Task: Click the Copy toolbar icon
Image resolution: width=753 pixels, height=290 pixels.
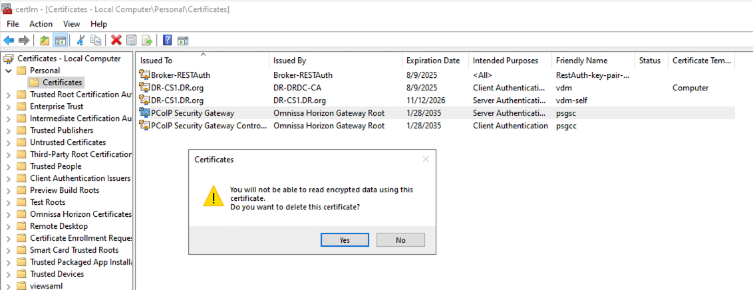Action: pos(96,40)
